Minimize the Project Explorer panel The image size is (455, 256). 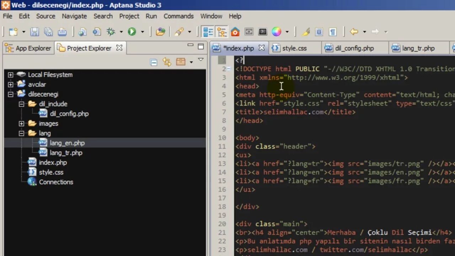pos(191,45)
